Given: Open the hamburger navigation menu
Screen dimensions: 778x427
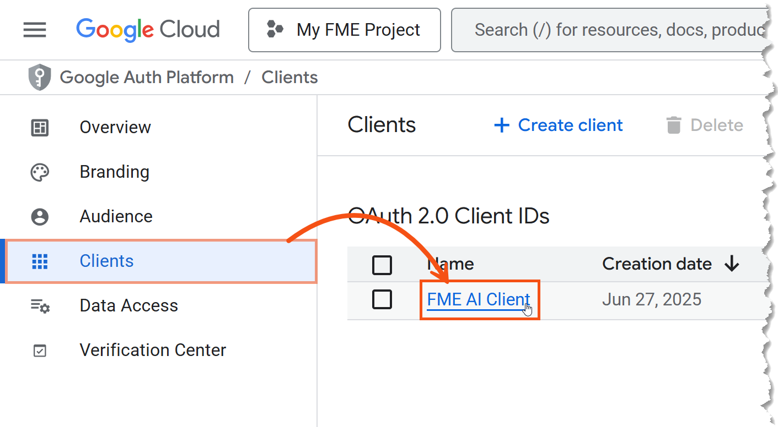Looking at the screenshot, I should click(x=35, y=30).
